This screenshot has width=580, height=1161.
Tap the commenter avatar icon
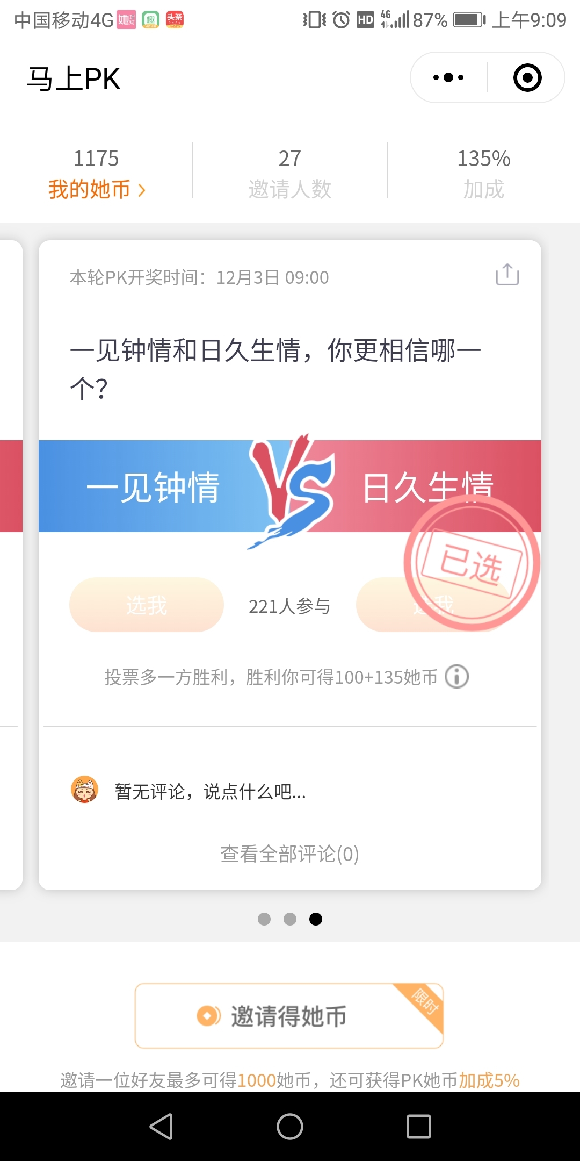(85, 789)
